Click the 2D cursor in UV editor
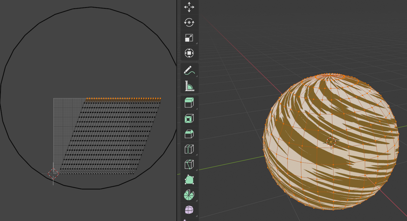The width and height of the screenshot is (407, 221). click(53, 174)
